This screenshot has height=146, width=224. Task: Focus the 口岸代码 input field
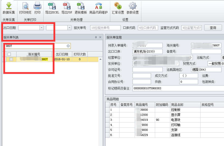(148, 28)
